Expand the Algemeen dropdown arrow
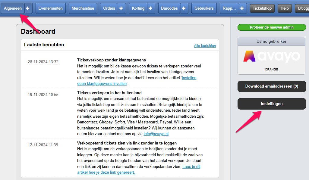The image size is (309, 180). tap(28, 8)
